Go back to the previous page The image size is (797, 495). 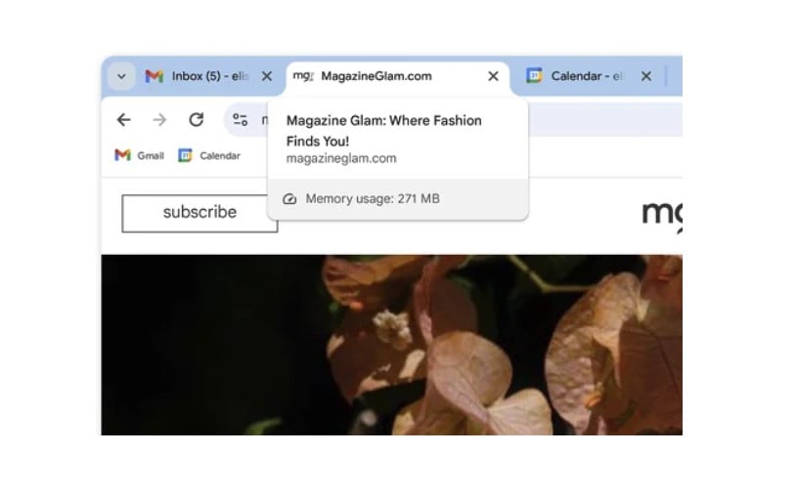tap(123, 120)
